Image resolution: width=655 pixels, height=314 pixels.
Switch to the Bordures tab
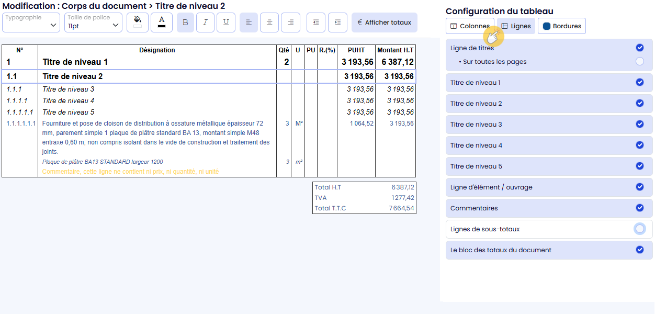point(562,26)
